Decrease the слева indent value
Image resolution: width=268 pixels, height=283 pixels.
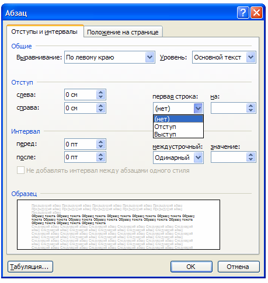click(x=100, y=97)
